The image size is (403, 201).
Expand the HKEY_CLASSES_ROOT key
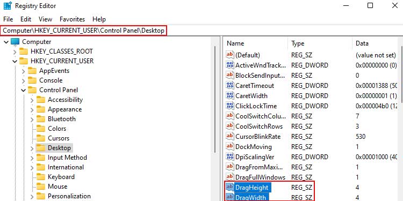click(15, 51)
